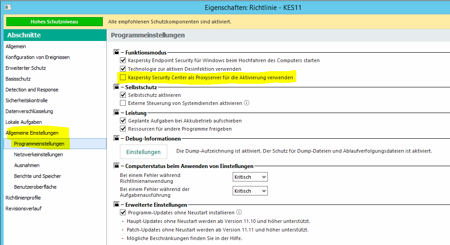The height and width of the screenshot is (245, 450).
Task: Open info icon beside Programm-Updates option
Action: point(239,212)
